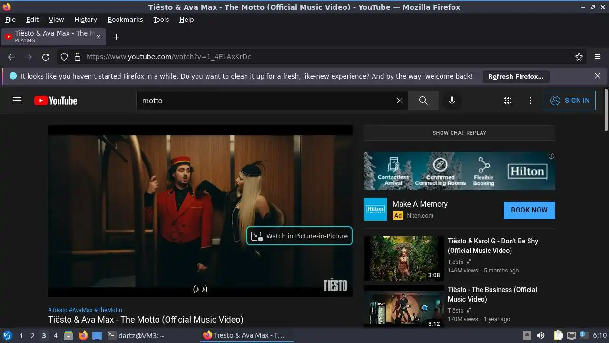Open the YouTube apps grid icon

508,101
